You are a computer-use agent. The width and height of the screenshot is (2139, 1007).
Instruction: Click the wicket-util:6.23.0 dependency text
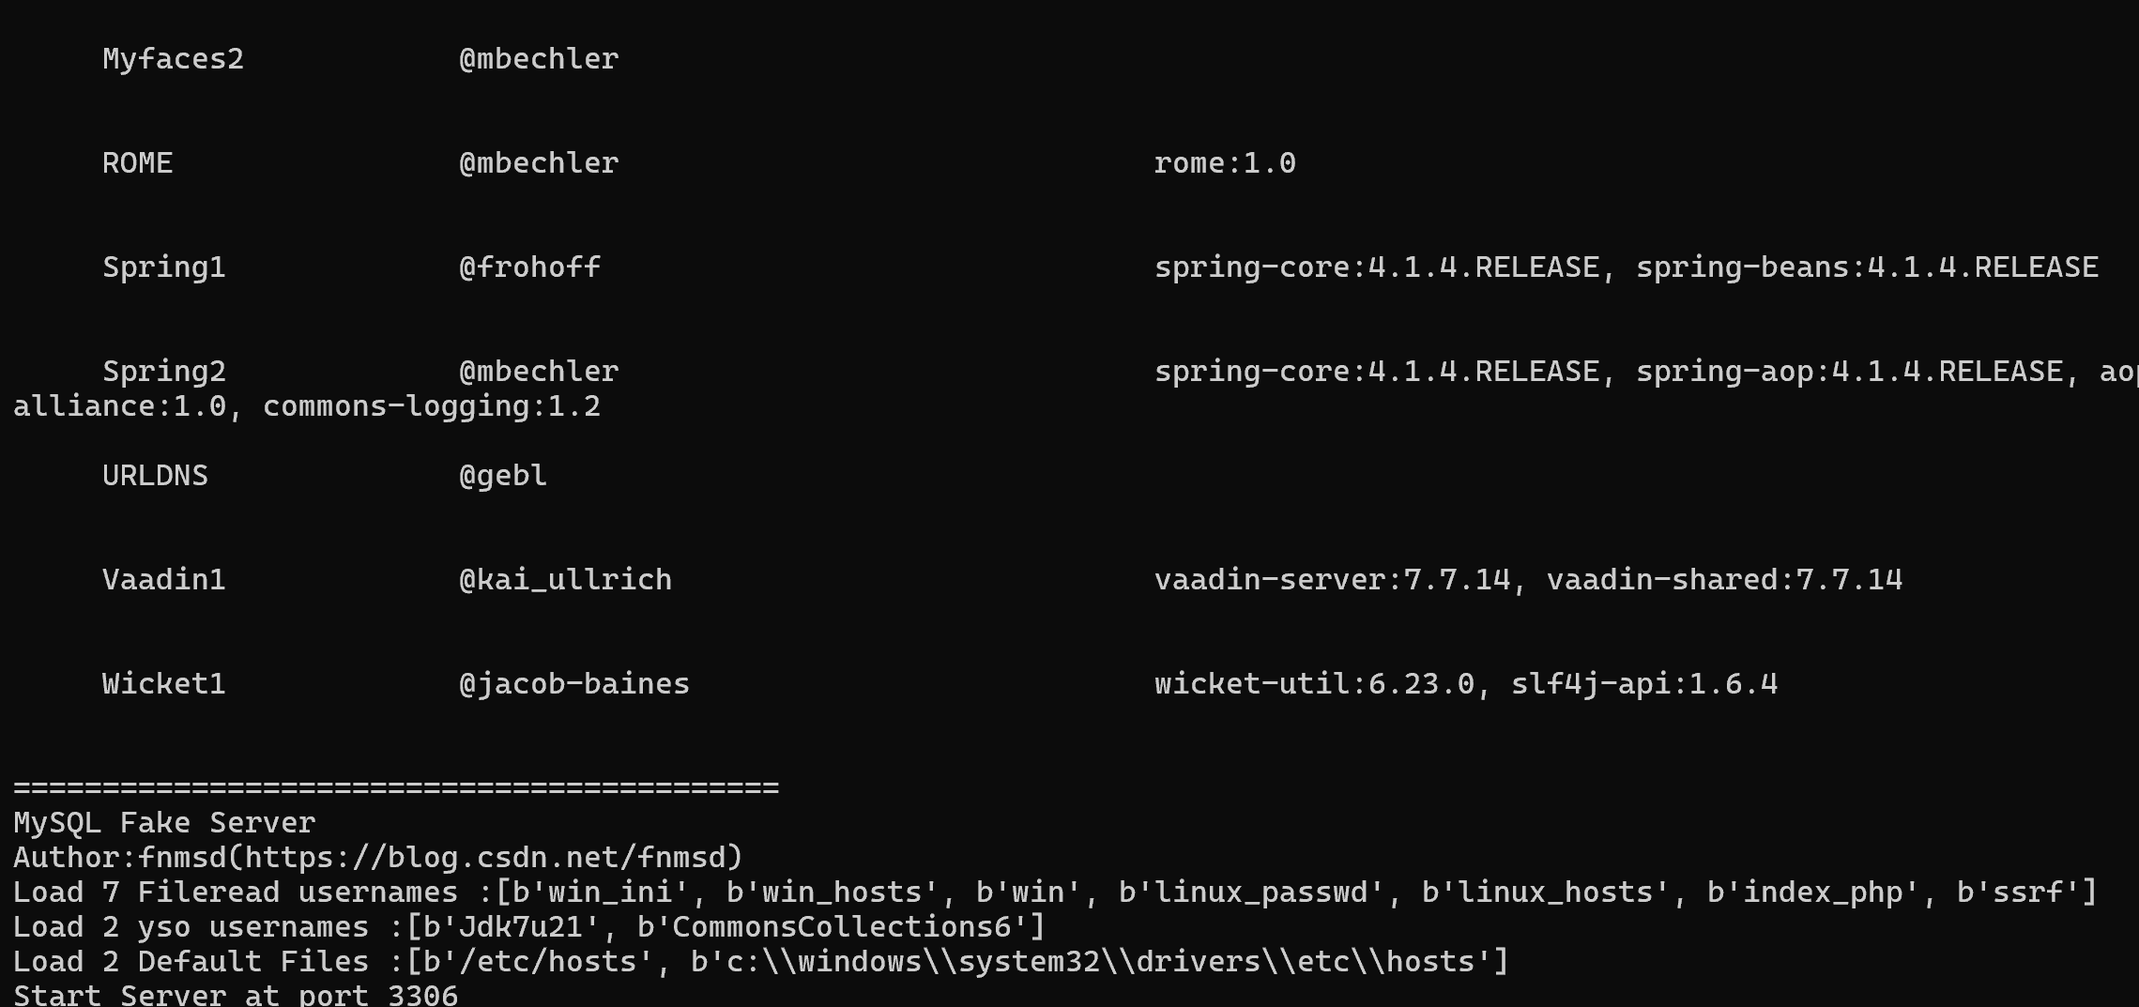1314,684
